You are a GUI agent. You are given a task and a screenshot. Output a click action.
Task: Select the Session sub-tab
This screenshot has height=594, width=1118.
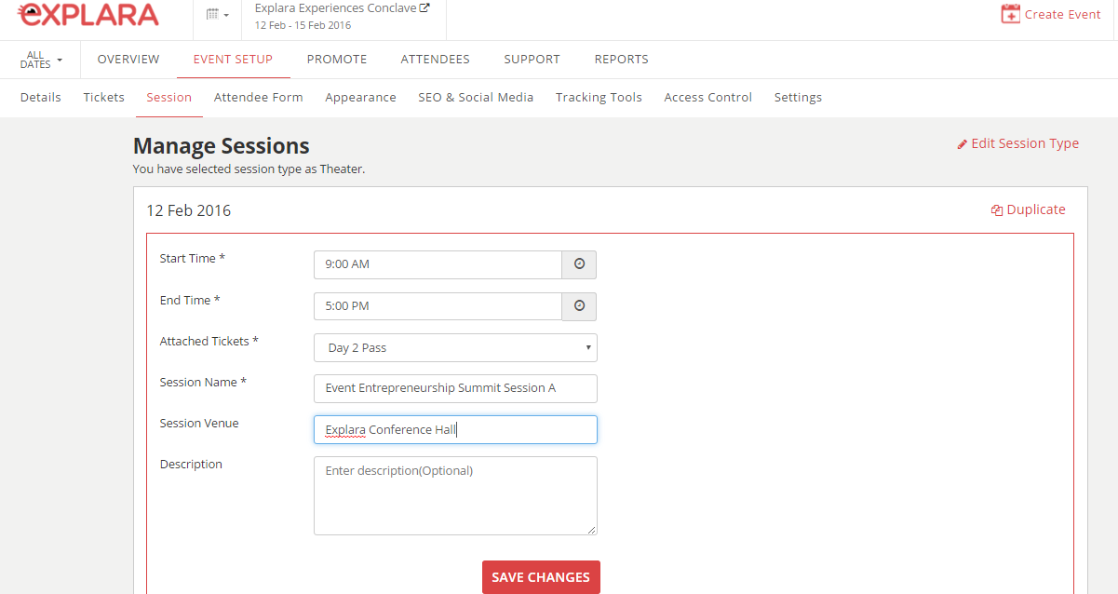tap(168, 98)
